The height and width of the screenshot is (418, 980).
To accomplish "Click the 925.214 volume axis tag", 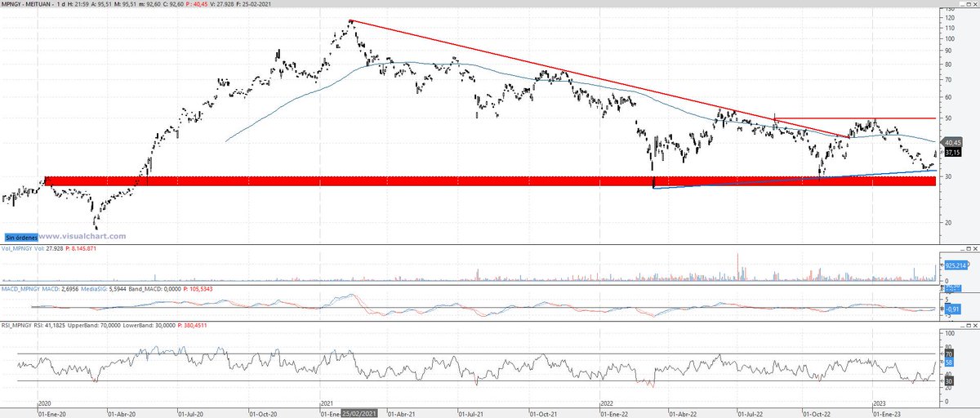I will tap(957, 266).
